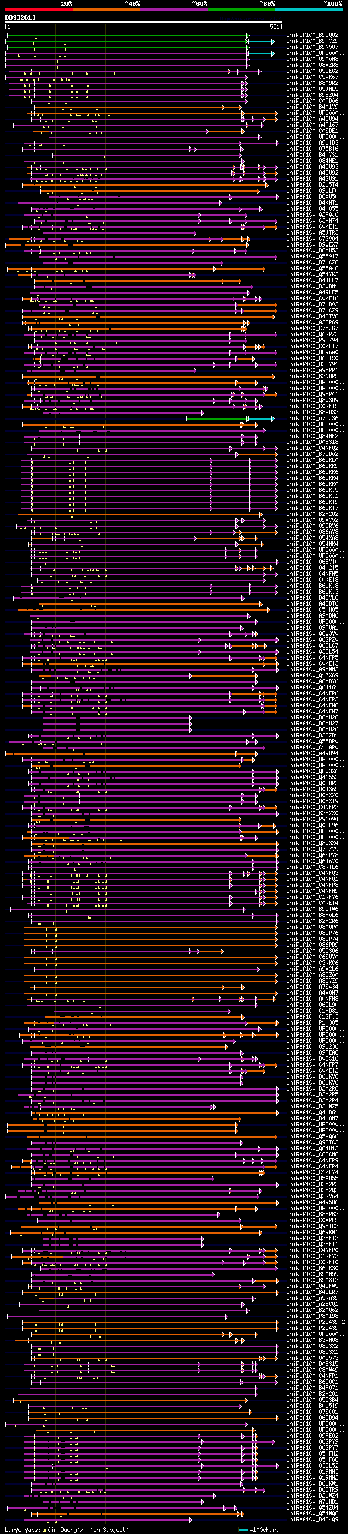Open hit UniRef100_B2W5T4
This screenshot has height=1534, width=348.
coord(312,184)
